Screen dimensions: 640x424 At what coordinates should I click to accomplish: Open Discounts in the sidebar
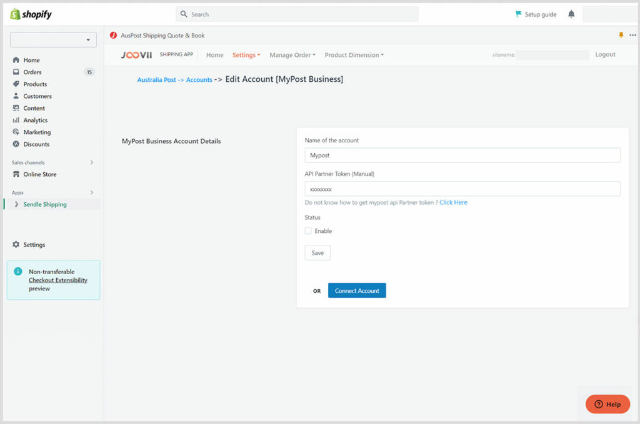(x=36, y=144)
